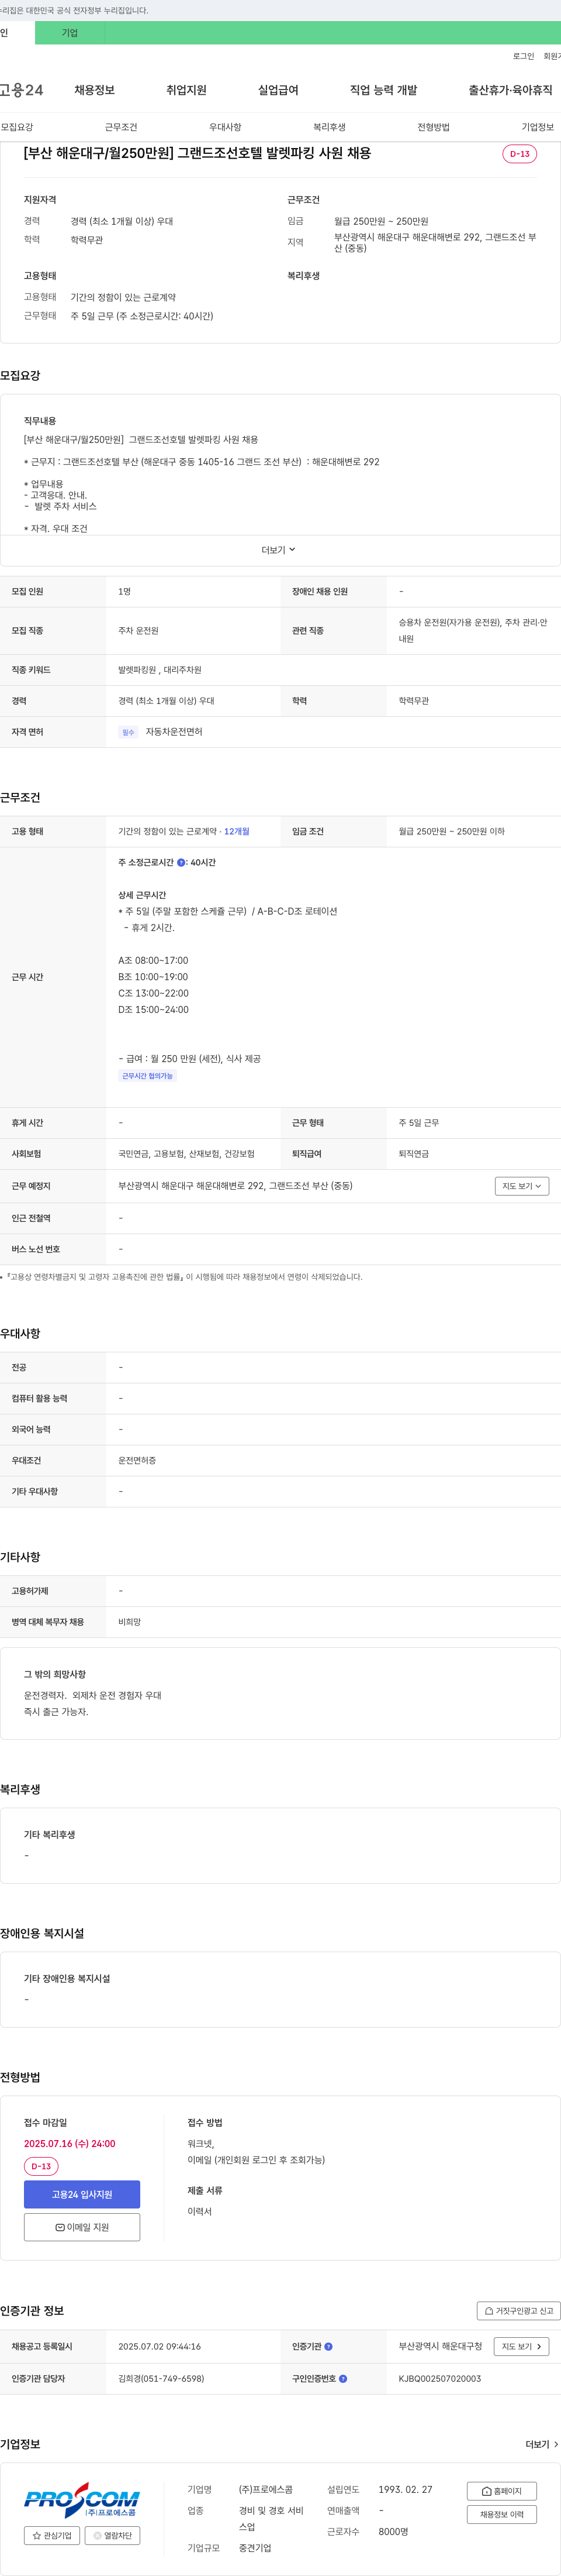The width and height of the screenshot is (561, 2576).
Task: Click contact 김희경(051-749-6598)
Action: (162, 2379)
